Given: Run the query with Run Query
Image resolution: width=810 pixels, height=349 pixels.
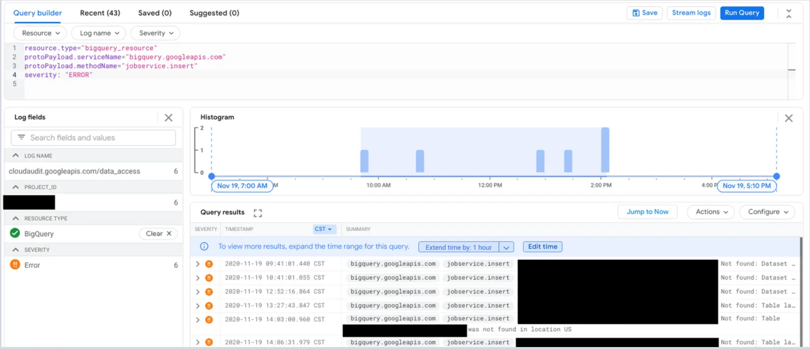Looking at the screenshot, I should tap(742, 13).
